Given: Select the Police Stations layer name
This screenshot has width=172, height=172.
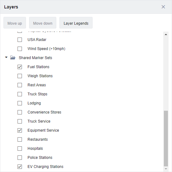Looking at the screenshot, I should click(40, 158).
